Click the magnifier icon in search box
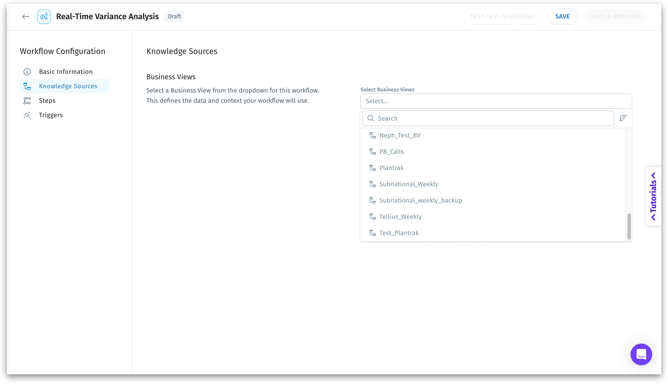 (370, 118)
